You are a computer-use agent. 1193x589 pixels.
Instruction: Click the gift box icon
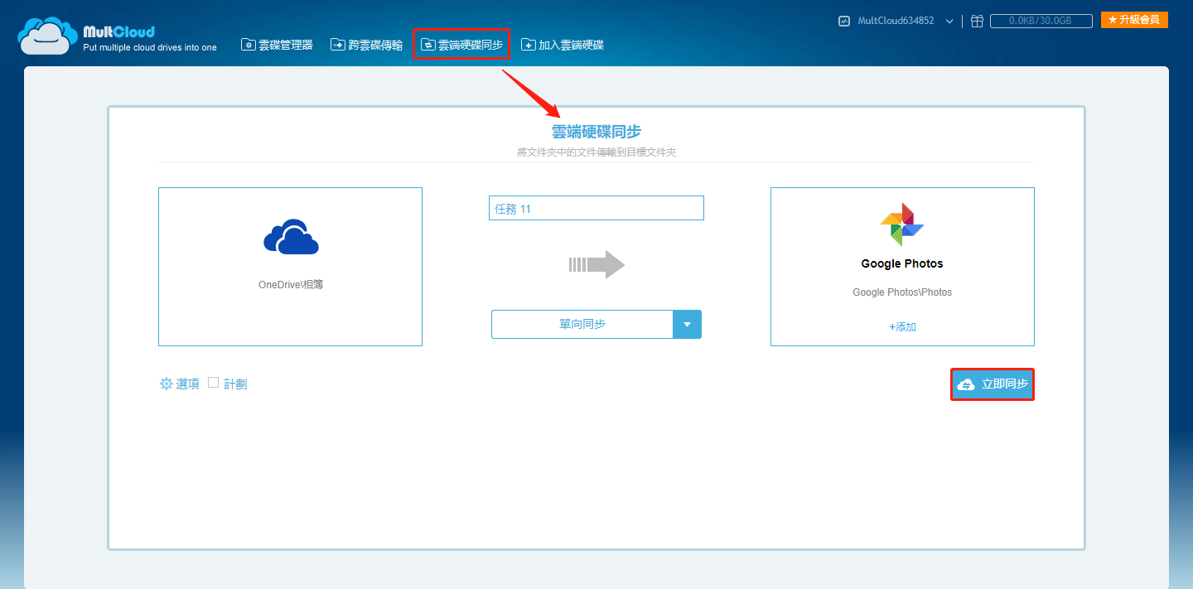(x=977, y=21)
